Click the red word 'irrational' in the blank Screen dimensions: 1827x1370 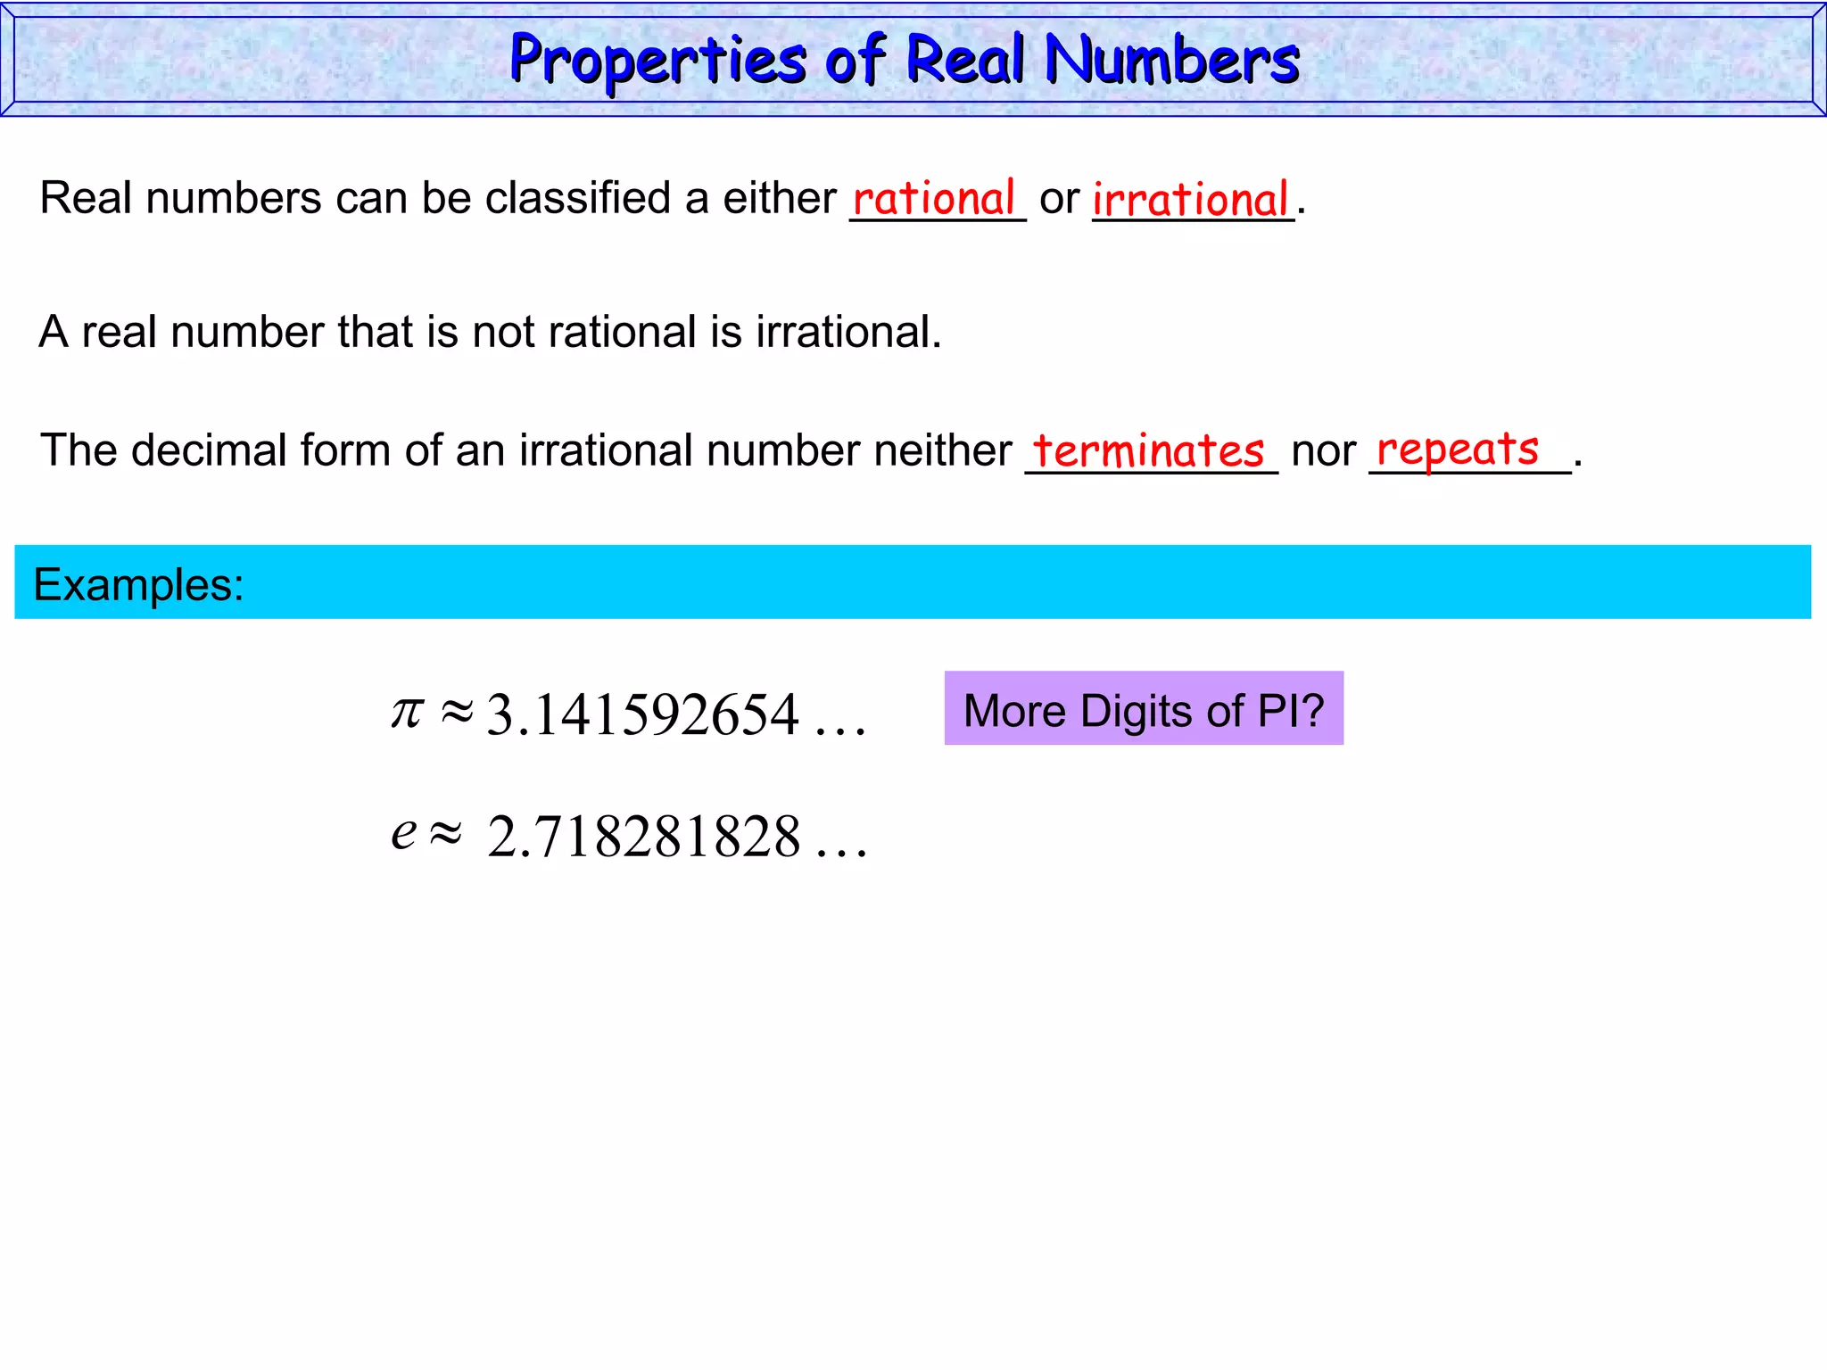click(x=1191, y=199)
